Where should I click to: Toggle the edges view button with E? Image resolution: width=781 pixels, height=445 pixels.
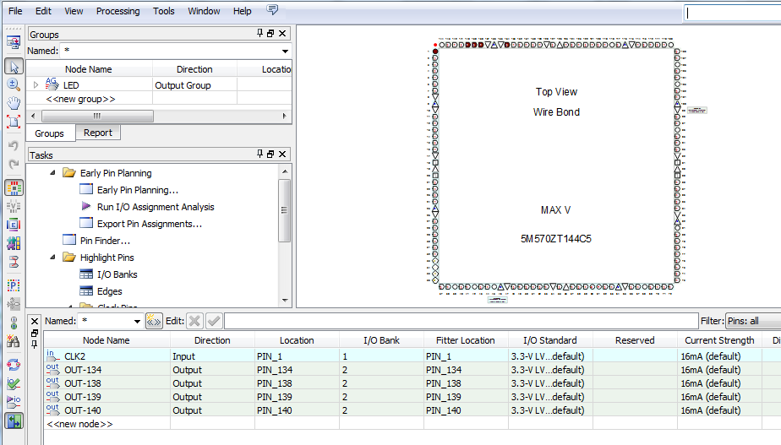(x=14, y=225)
